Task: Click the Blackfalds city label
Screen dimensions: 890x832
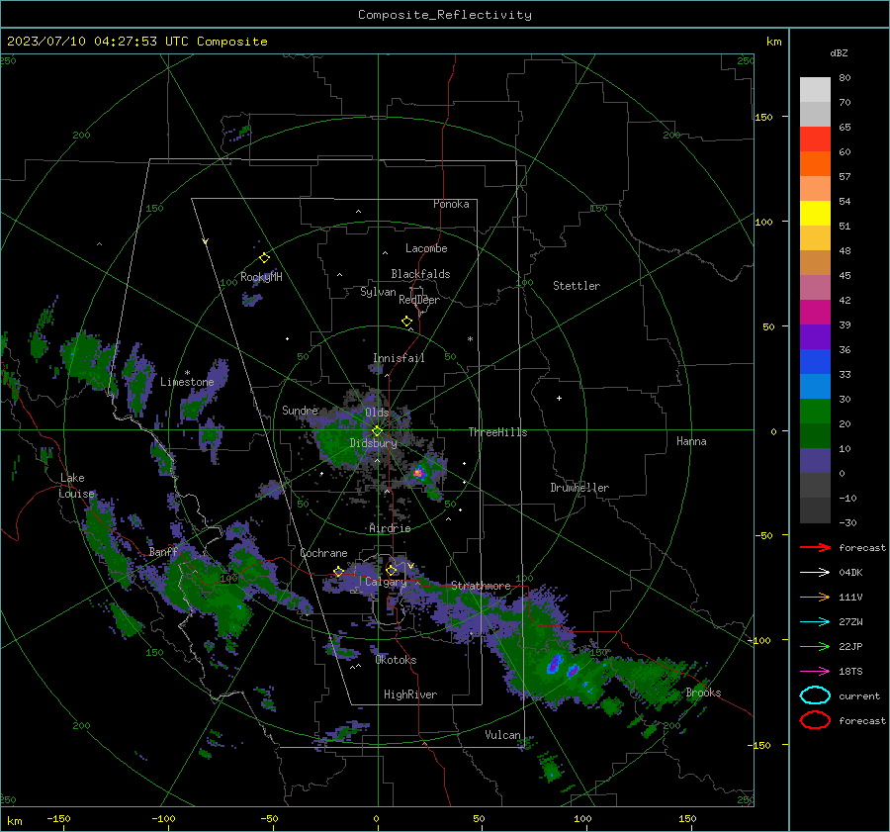Action: 420,274
